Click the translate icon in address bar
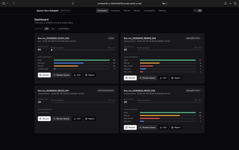 pos(163,4)
